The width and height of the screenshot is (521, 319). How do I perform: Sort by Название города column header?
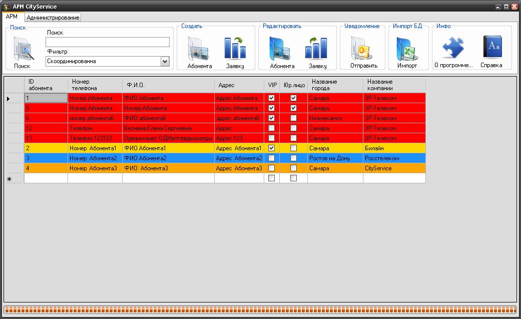(x=335, y=85)
